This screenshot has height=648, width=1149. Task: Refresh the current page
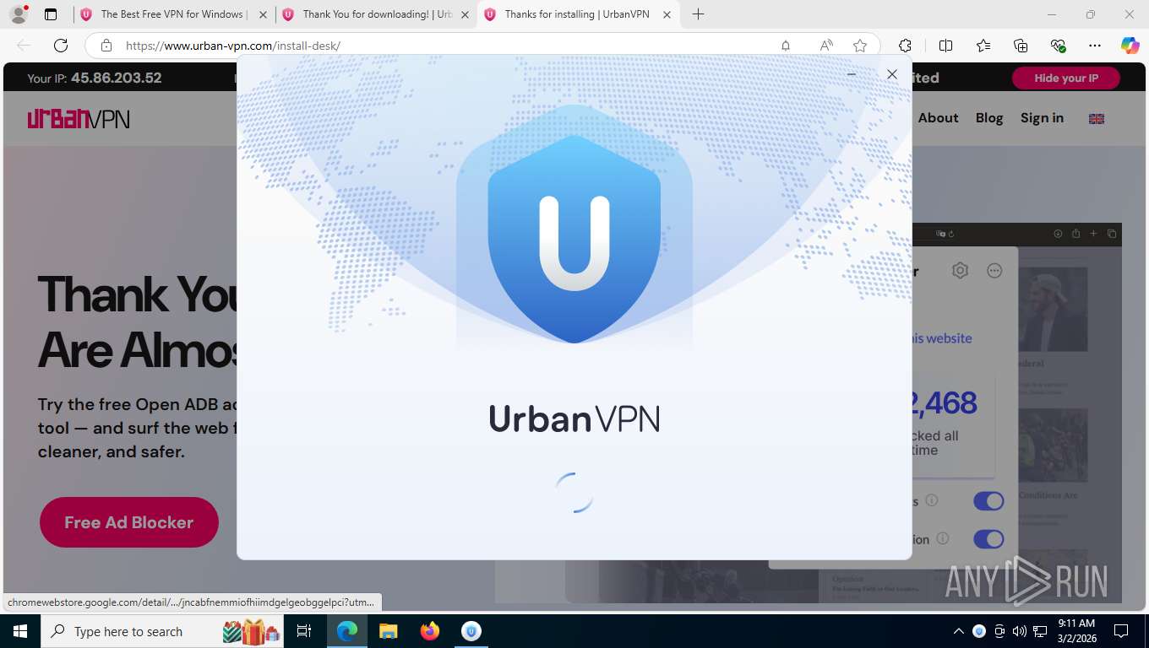point(61,46)
